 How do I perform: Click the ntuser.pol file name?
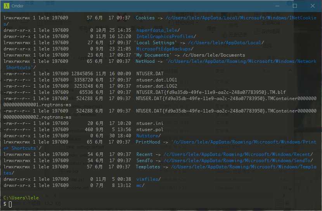coord(150,130)
